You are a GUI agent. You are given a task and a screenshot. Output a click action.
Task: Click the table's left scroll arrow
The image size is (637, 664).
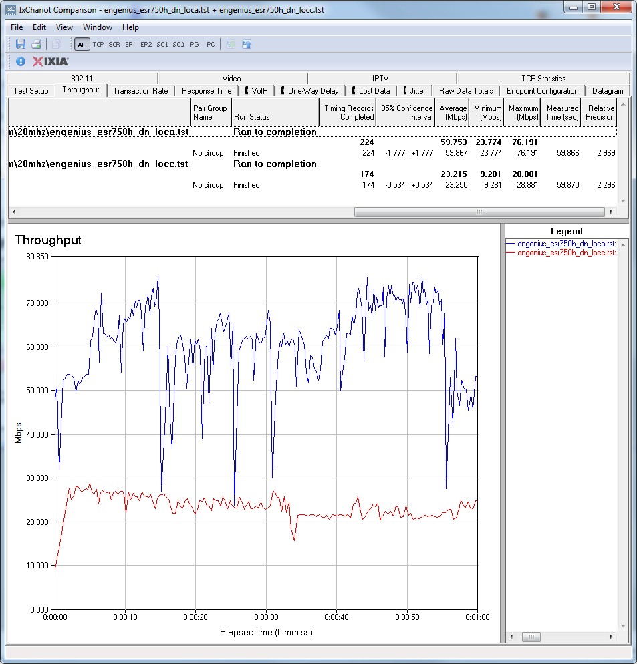pyautogui.click(x=14, y=212)
